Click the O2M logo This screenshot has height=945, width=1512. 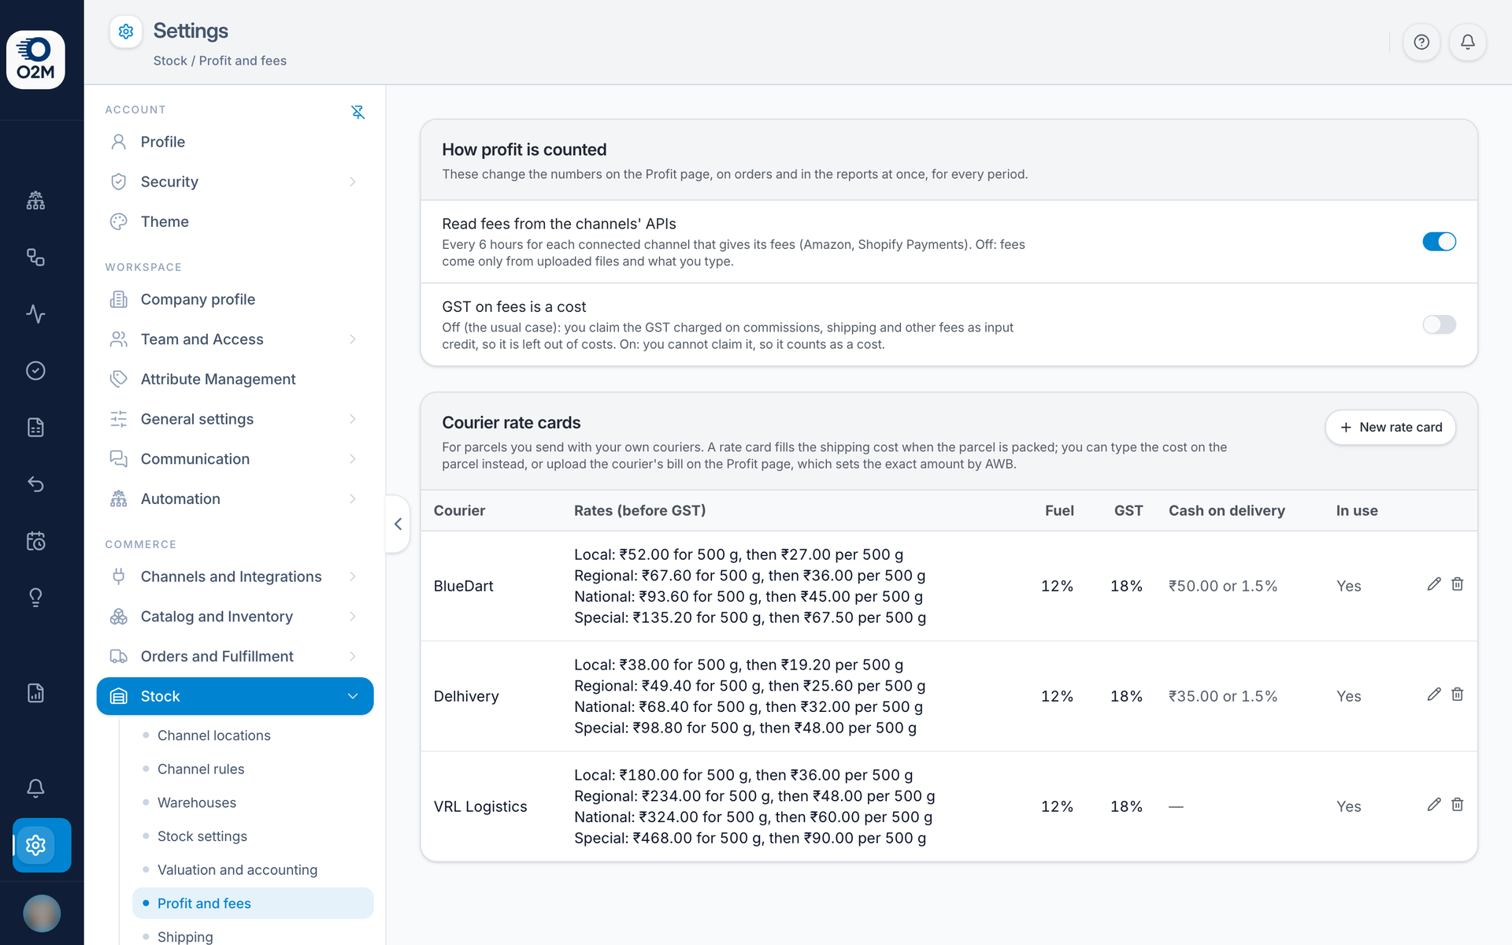(35, 60)
